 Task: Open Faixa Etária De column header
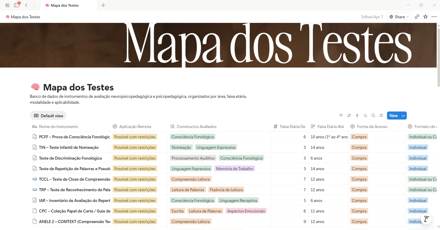coord(290,127)
